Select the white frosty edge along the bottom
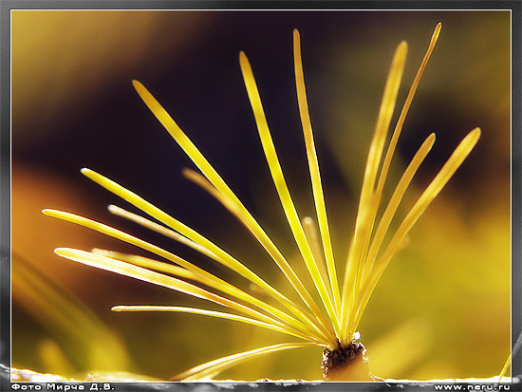The height and width of the screenshot is (392, 522). [166, 377]
